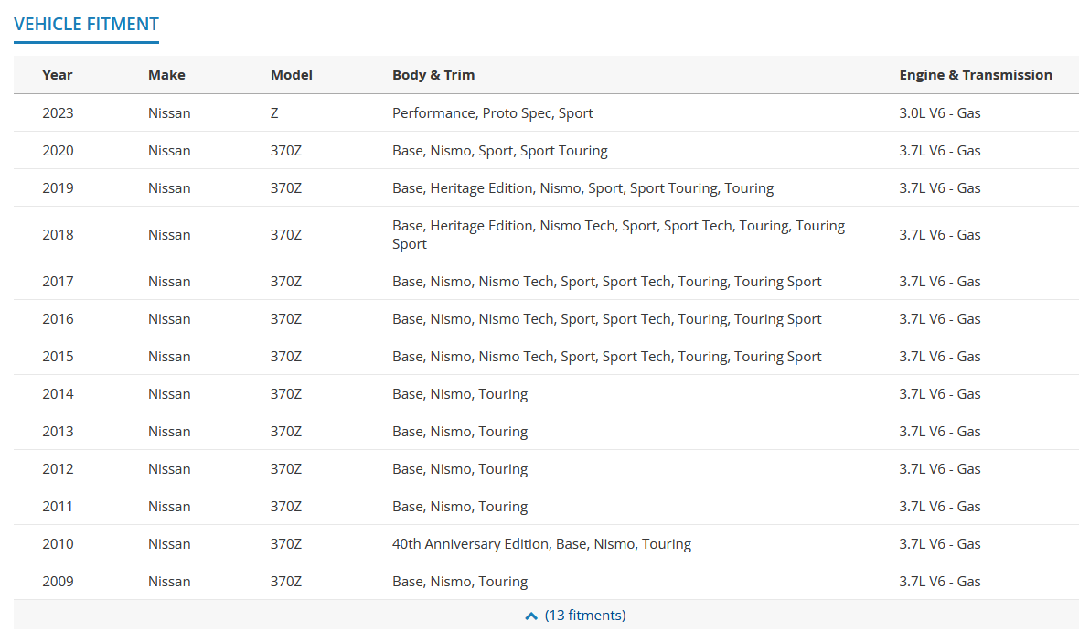
Task: Click Nissan make in the 2023 row
Action: pos(169,112)
